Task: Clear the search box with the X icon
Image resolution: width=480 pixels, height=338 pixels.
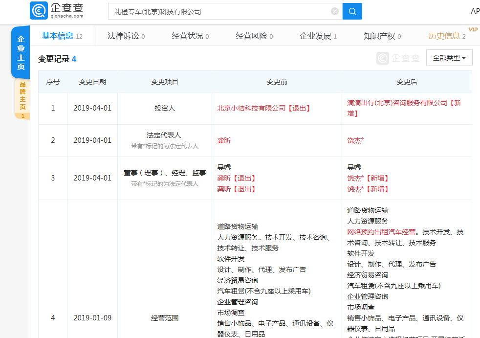Action: [x=335, y=11]
